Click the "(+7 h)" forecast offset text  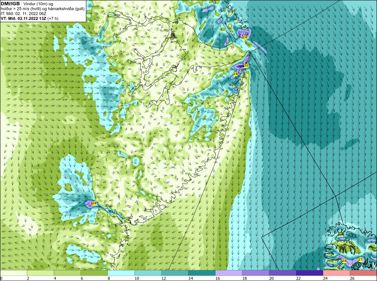pyautogui.click(x=53, y=18)
